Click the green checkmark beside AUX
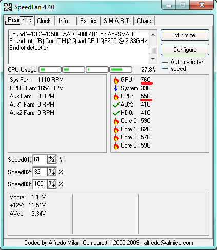Screen dimensions: 217x250 116,105
